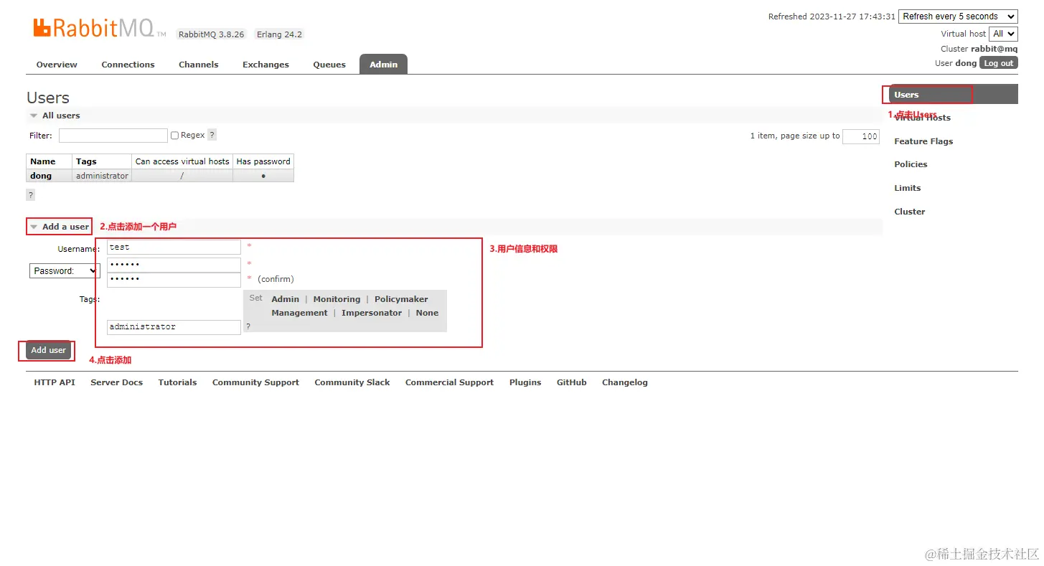This screenshot has height=566, width=1044.
Task: Open the Commercial Support link
Action: coord(449,382)
